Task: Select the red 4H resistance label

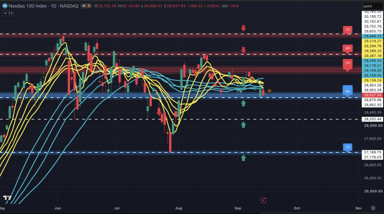Action: click(x=347, y=48)
